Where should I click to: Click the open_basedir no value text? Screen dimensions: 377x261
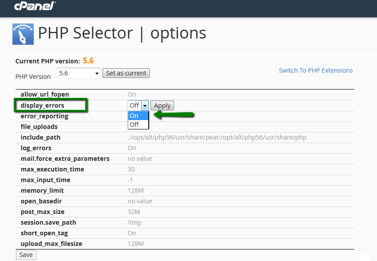pyautogui.click(x=140, y=201)
